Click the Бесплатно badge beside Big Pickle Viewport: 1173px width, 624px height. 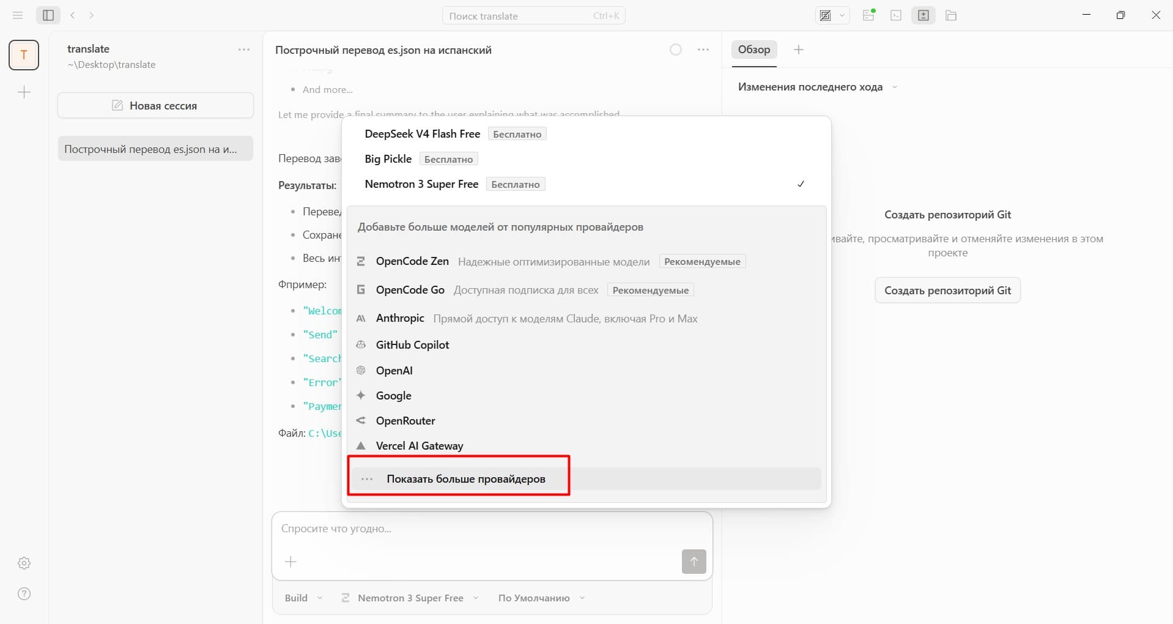tap(448, 159)
